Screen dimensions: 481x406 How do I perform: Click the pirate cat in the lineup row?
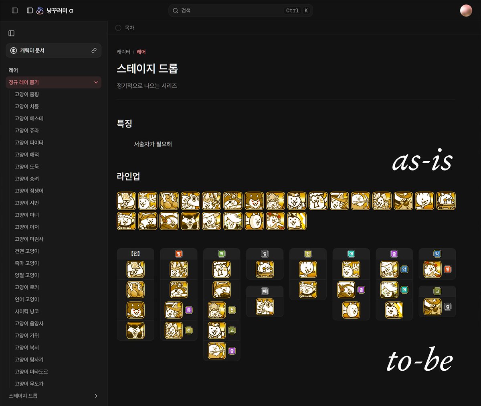[x=233, y=201]
